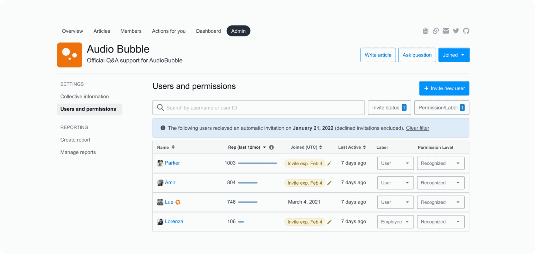Click Parker's reputation bar

coord(257,163)
